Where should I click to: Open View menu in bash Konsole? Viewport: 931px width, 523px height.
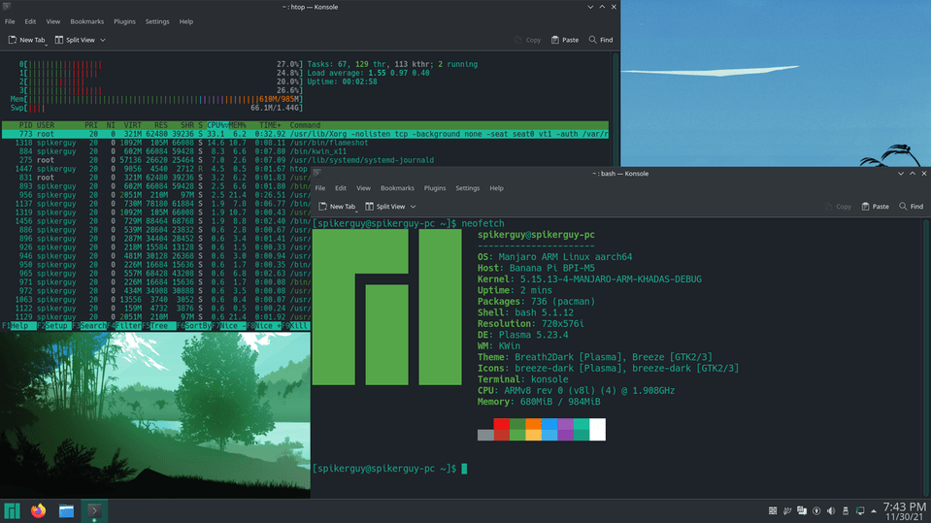click(x=363, y=188)
